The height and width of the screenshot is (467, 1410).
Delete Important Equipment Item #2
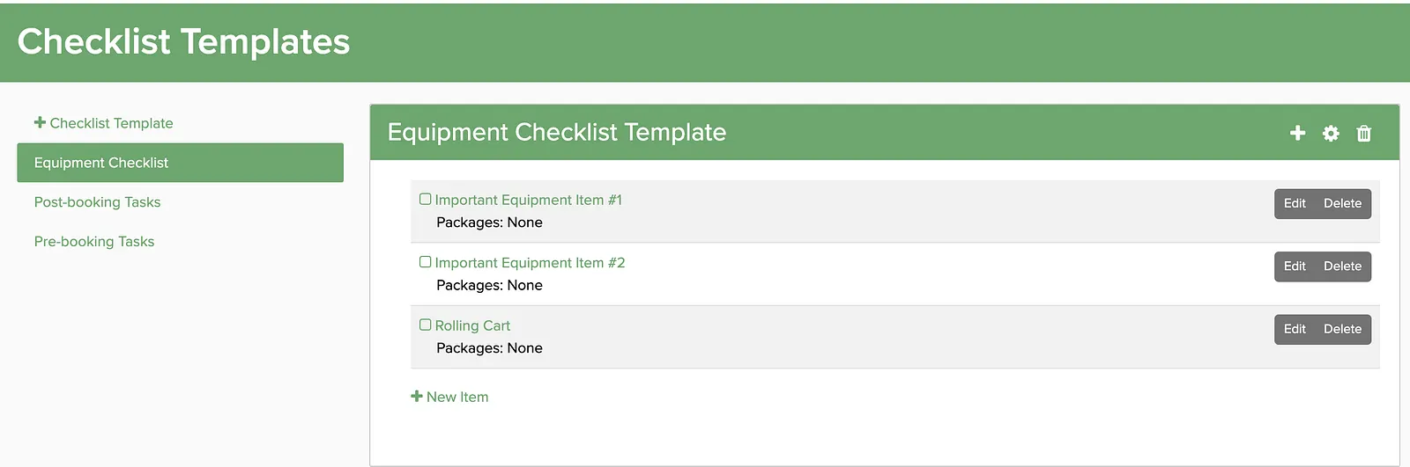point(1342,266)
